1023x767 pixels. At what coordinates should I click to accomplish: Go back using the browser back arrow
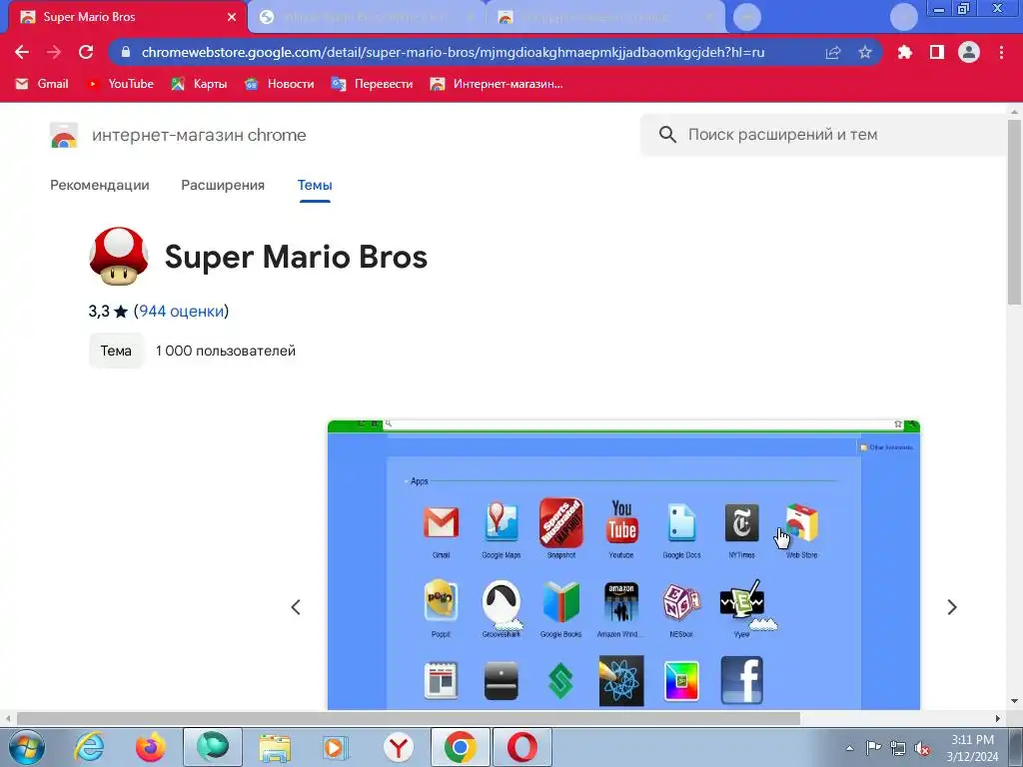(22, 52)
